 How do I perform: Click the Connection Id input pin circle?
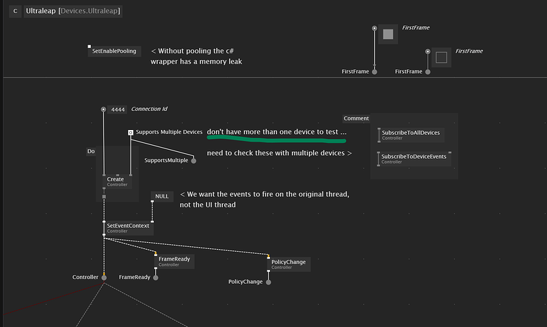click(x=103, y=109)
